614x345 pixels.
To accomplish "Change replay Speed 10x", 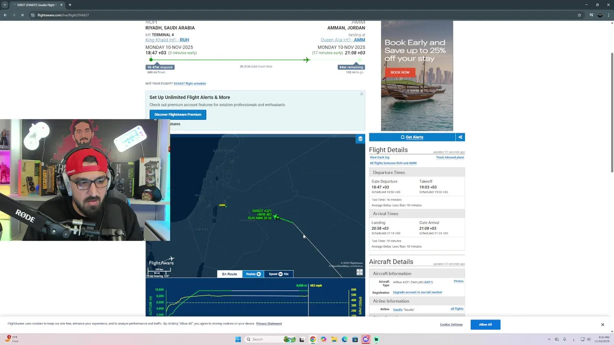I will [x=278, y=274].
